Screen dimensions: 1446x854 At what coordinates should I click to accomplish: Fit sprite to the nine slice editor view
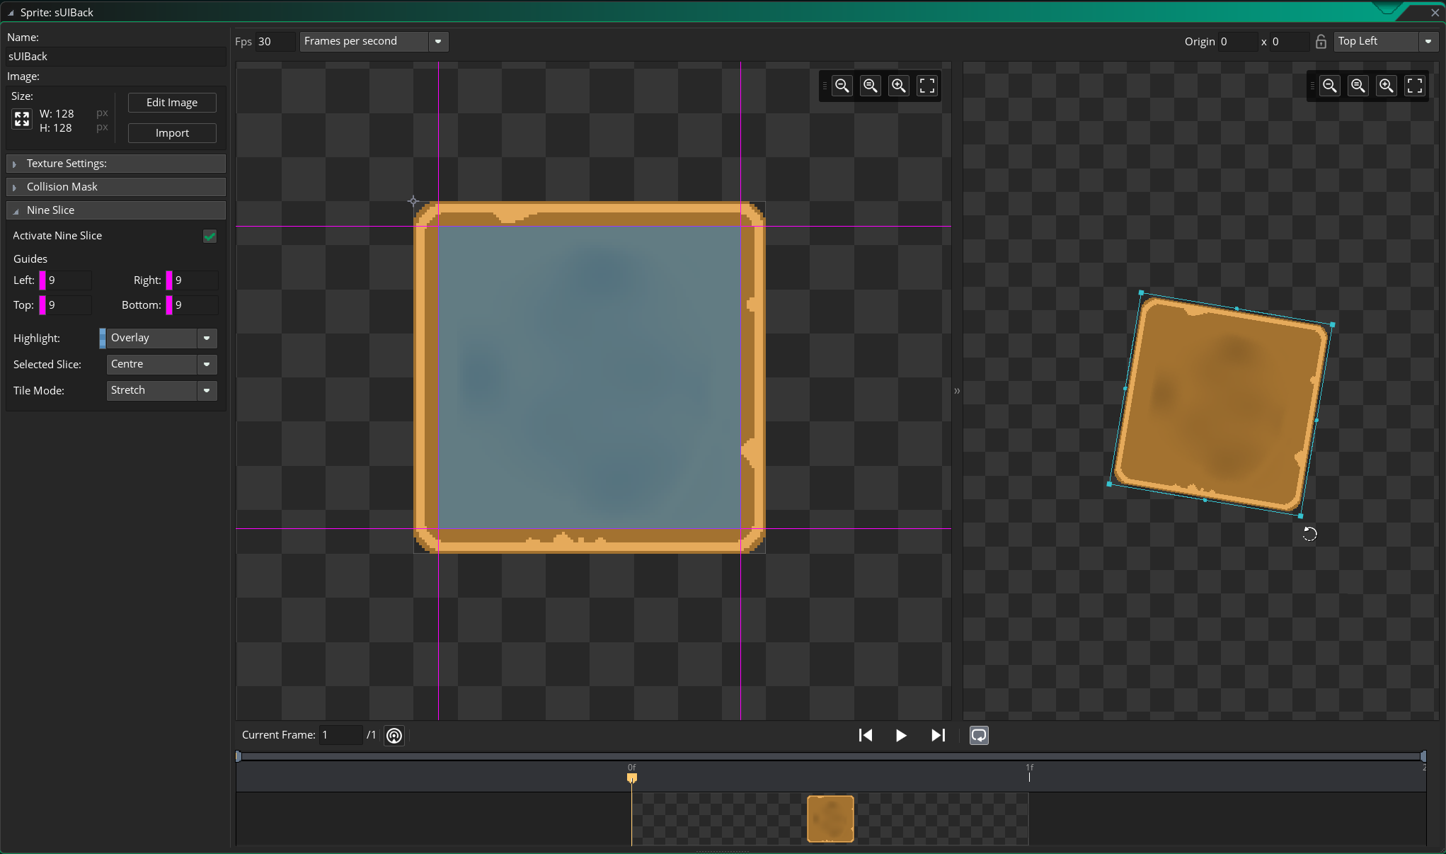coord(927,86)
